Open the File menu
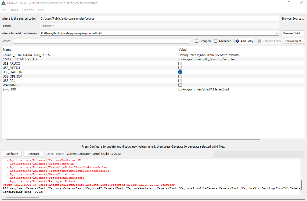Viewport: 307px width, 201px height. click(4, 10)
